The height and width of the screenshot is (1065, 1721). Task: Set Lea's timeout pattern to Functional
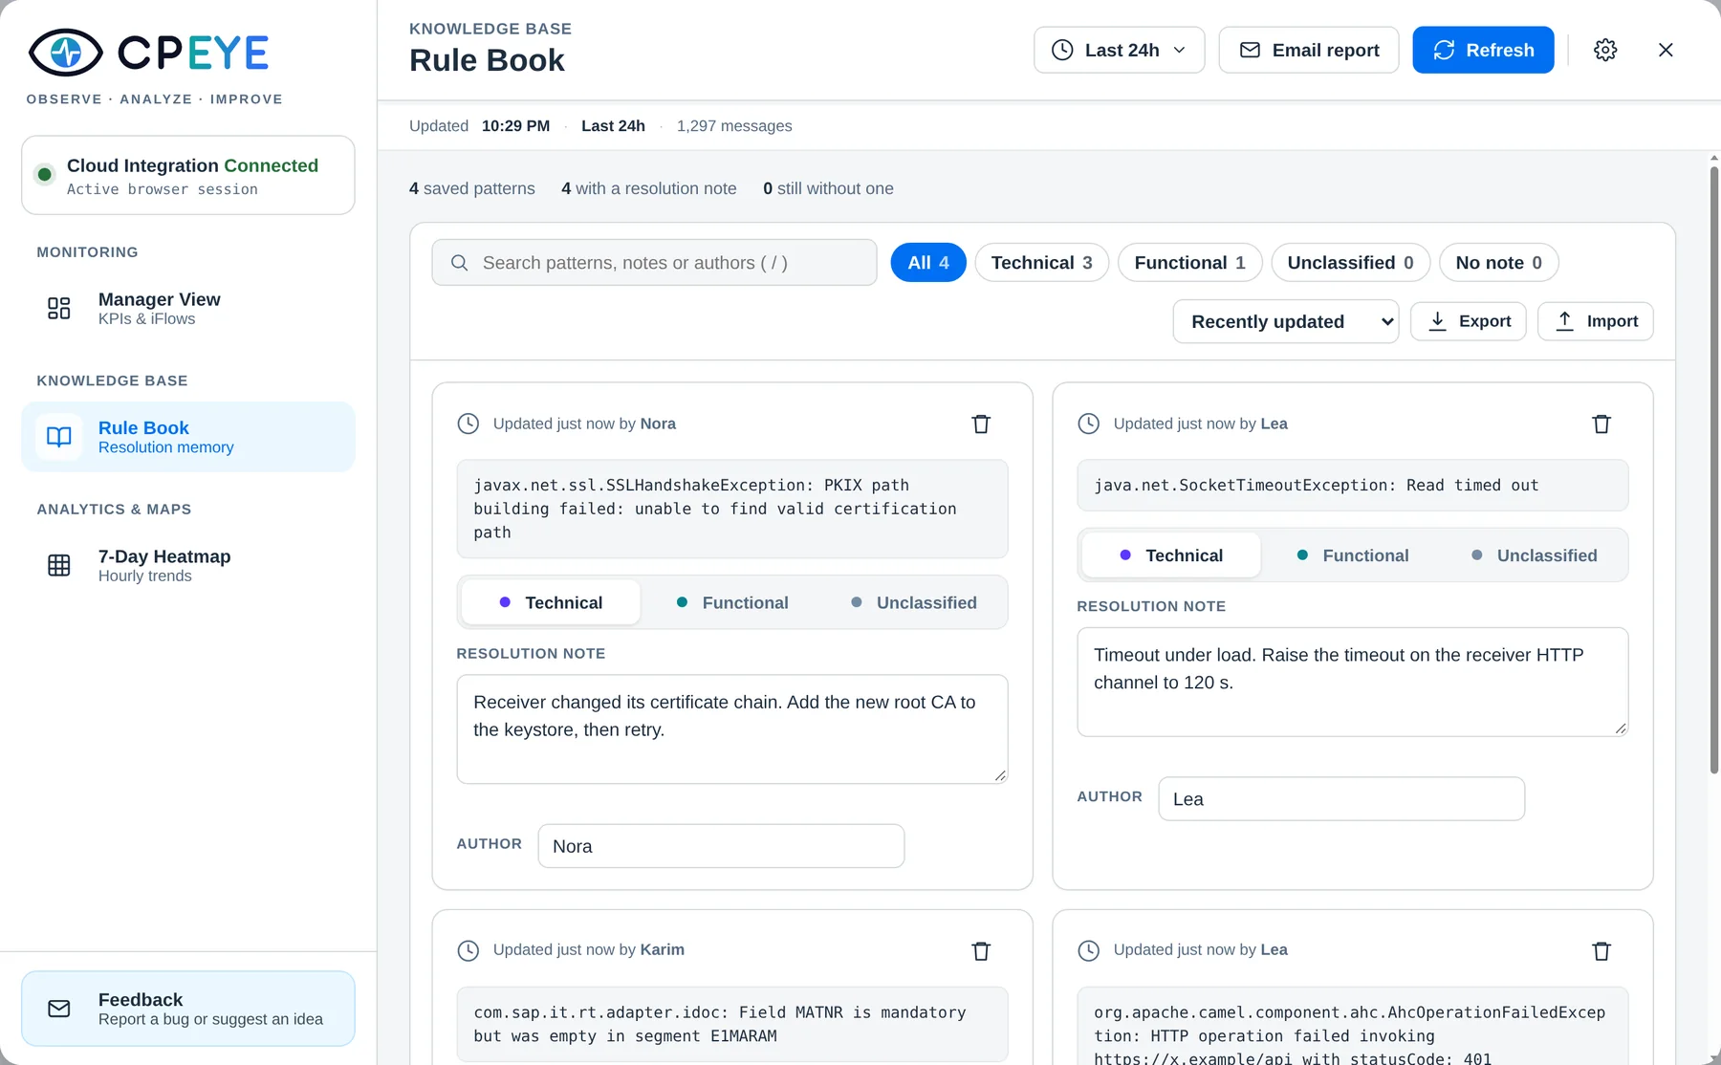click(x=1353, y=555)
